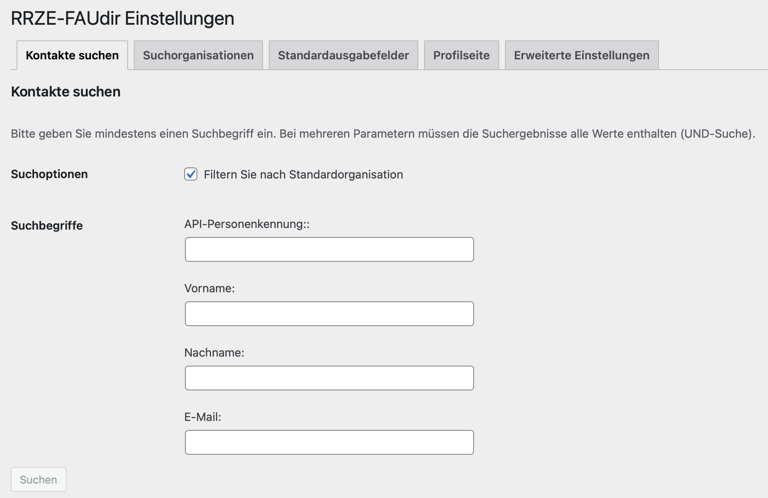Screen dimensions: 768x498
Task: Click into the Vorname text field
Action: coord(329,314)
